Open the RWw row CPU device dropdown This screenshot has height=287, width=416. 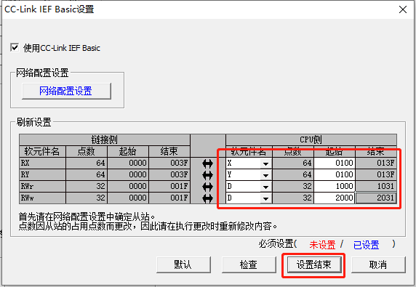(x=265, y=198)
